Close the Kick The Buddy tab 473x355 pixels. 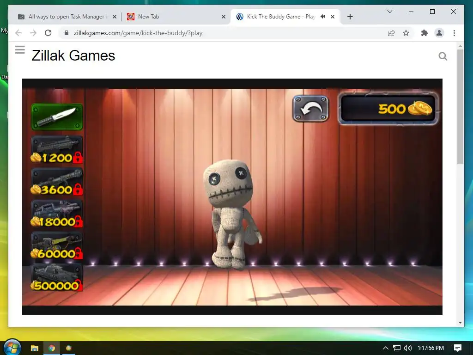(333, 17)
